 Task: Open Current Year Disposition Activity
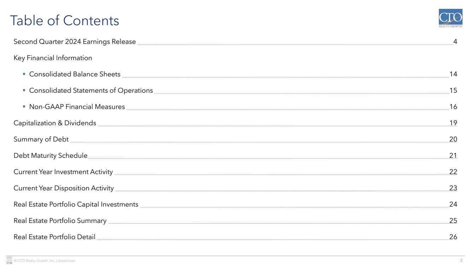coord(64,188)
